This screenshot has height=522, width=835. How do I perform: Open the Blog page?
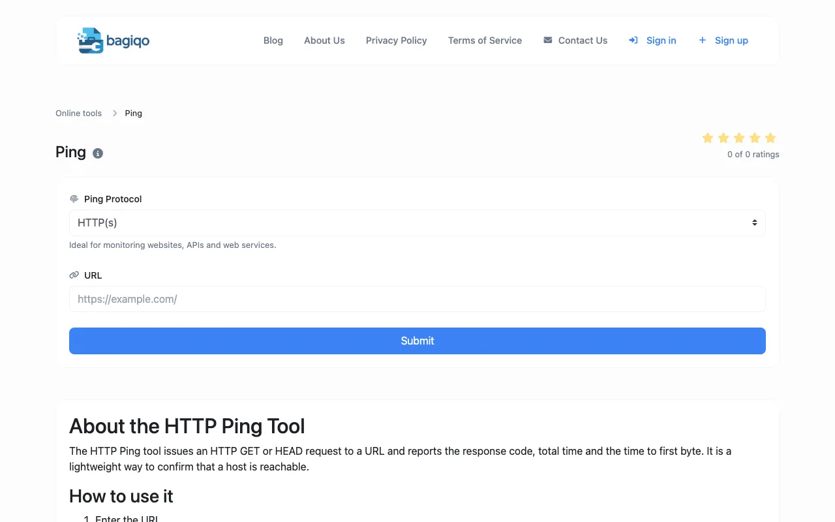[x=273, y=40]
